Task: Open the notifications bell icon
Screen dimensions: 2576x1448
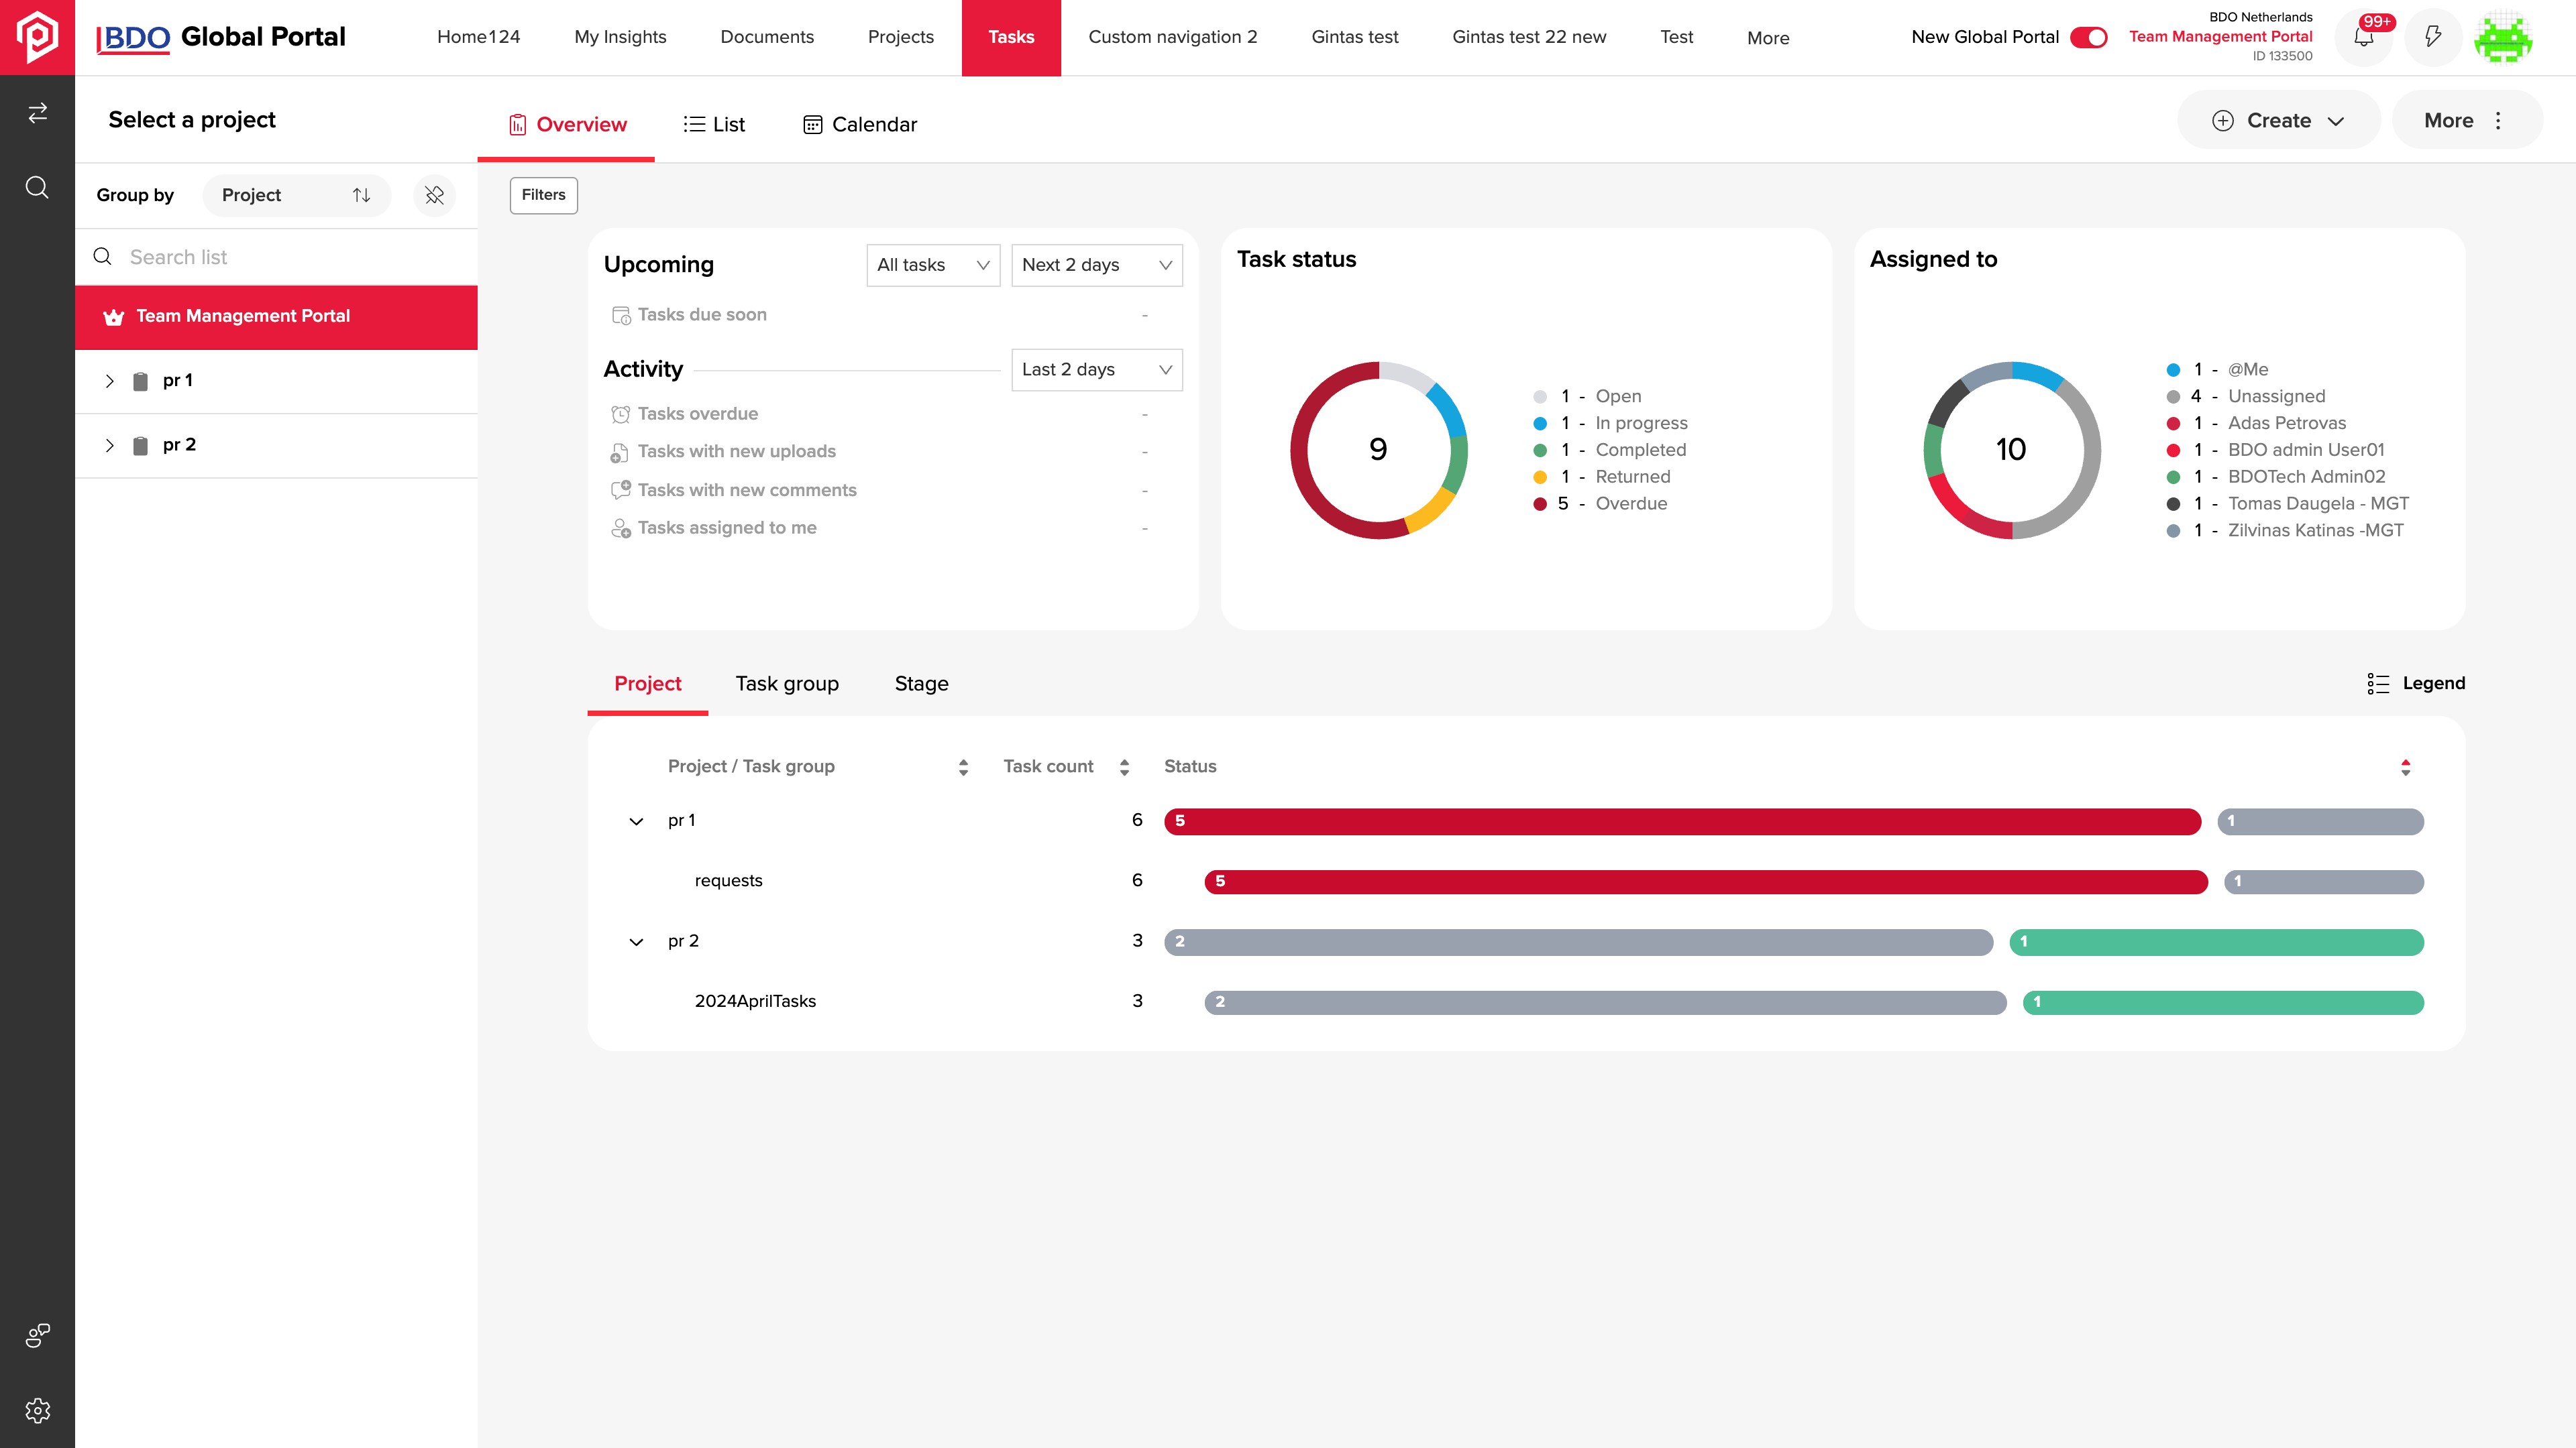Action: (2364, 37)
